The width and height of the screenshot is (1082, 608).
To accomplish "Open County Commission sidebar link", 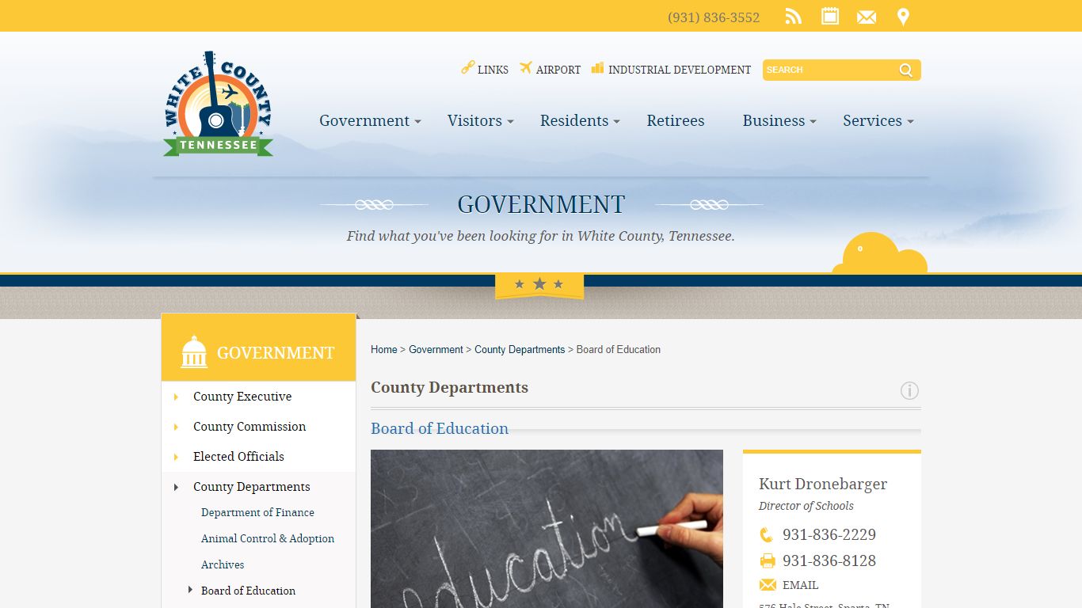I will [x=250, y=427].
